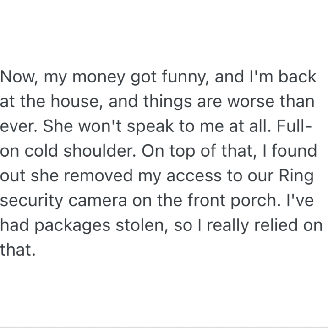The image size is (328, 328).
Task: Click the word "removed" in the text
Action: click(98, 175)
